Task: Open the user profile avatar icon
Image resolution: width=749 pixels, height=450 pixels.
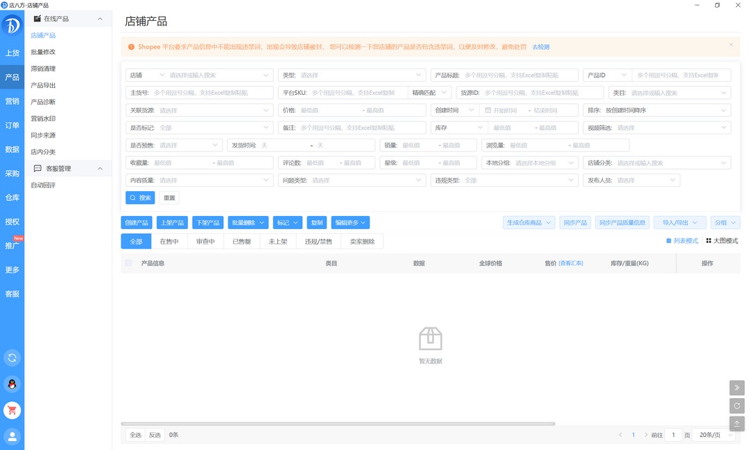Action: coord(12,436)
